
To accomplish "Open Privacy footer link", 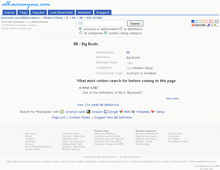I will coord(29,144).
